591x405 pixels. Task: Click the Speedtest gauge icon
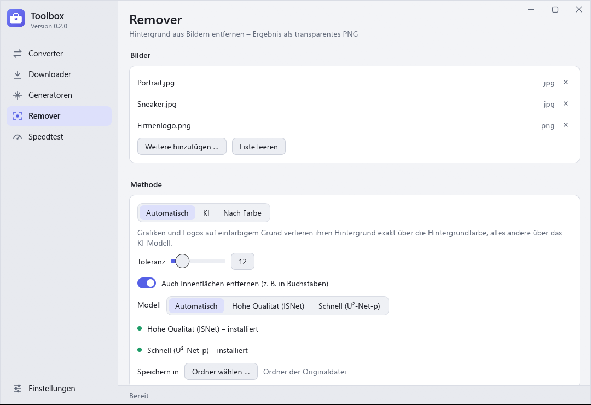click(18, 137)
